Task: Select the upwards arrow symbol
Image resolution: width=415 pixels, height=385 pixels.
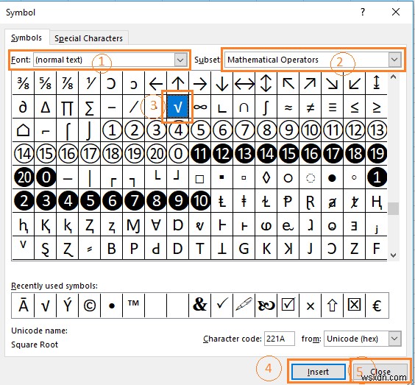Action: click(x=178, y=83)
